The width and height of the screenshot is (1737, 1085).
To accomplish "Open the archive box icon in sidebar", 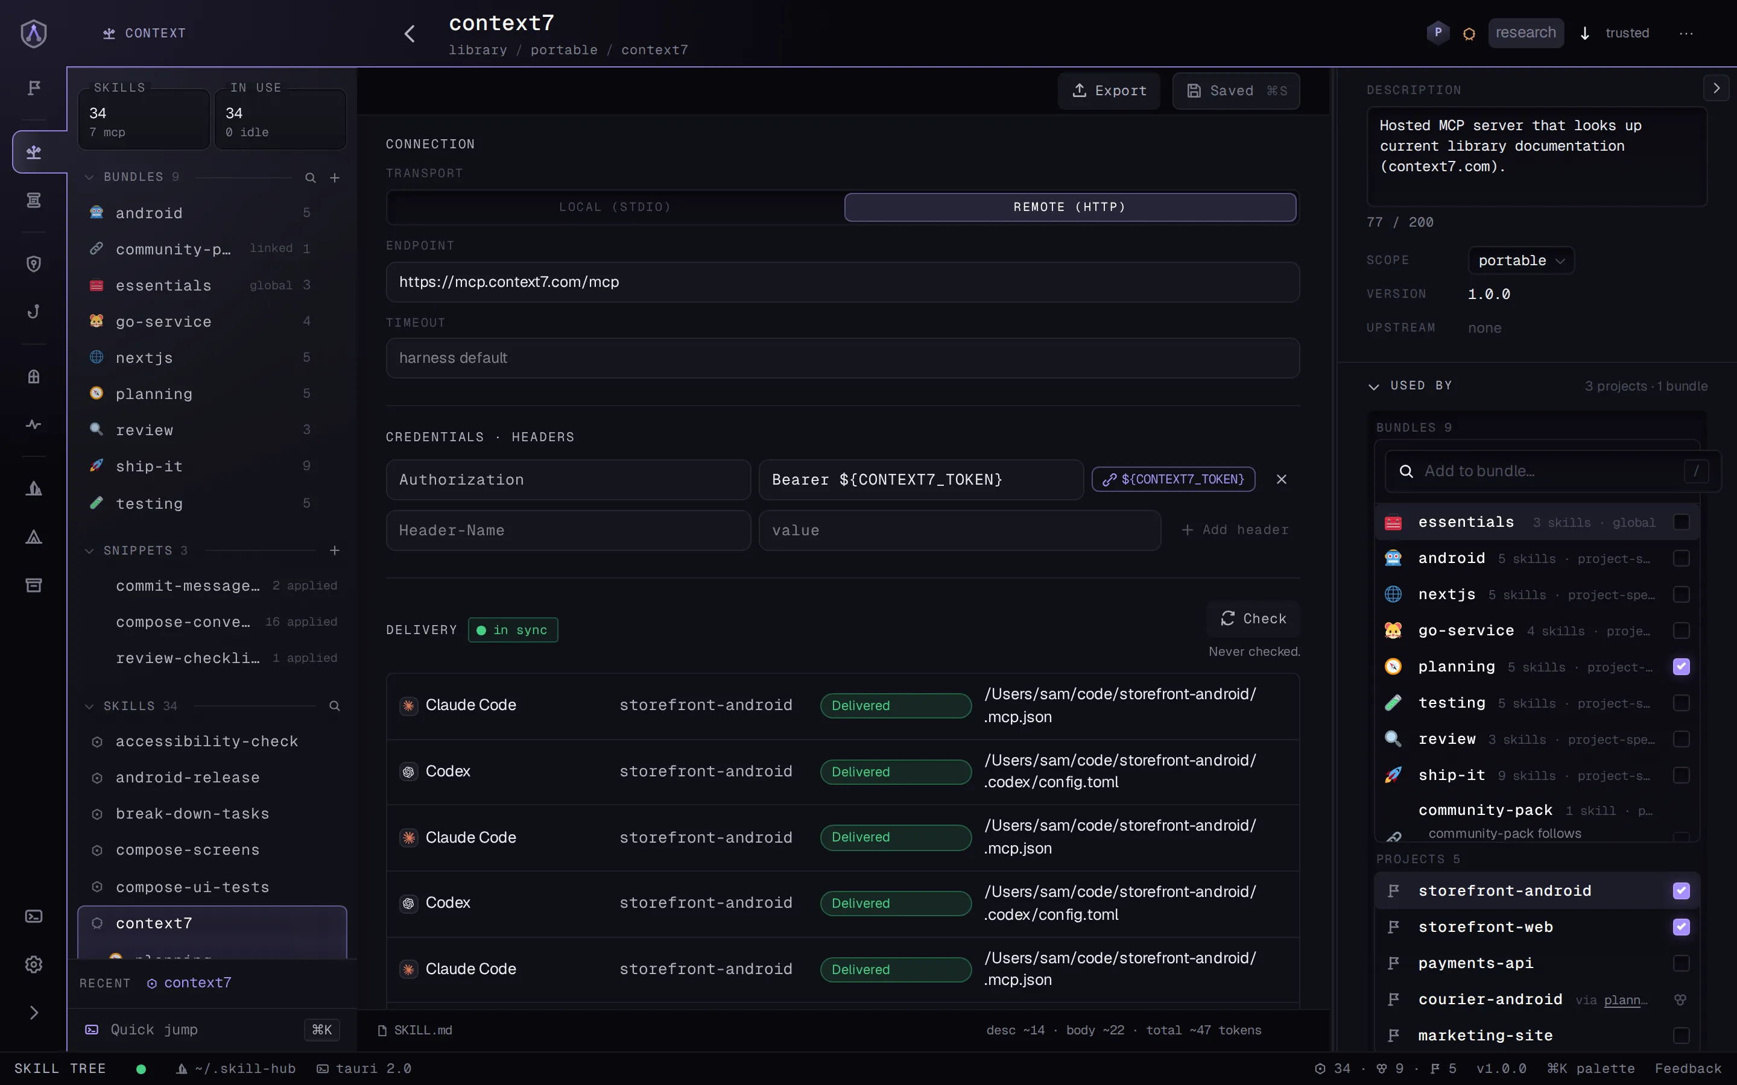I will click(x=34, y=585).
